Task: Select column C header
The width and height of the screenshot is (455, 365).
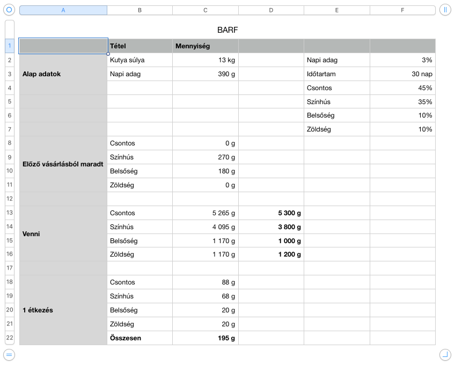Action: 206,10
